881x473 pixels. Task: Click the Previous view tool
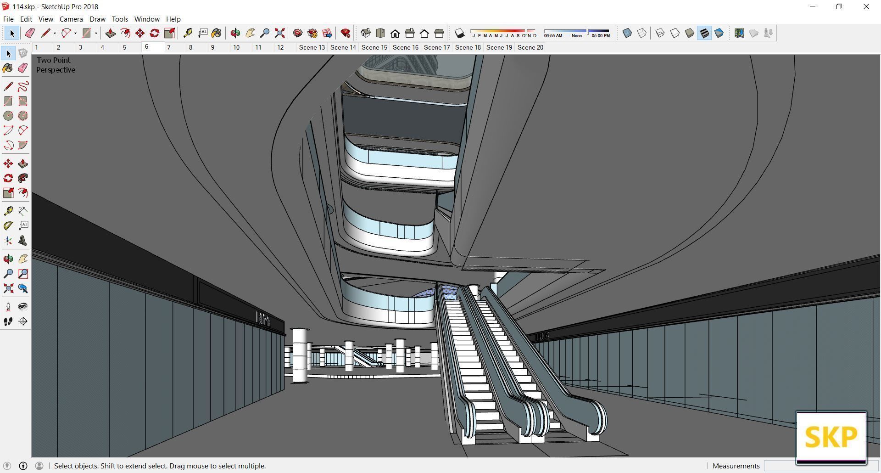(23, 288)
